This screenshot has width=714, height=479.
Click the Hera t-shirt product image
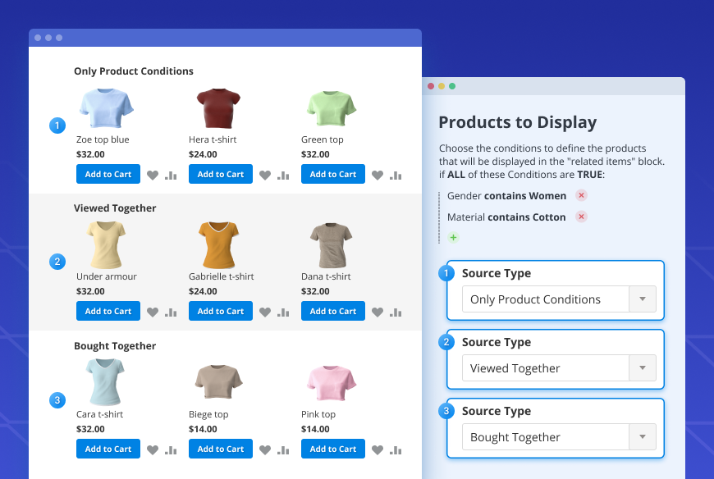(220, 107)
